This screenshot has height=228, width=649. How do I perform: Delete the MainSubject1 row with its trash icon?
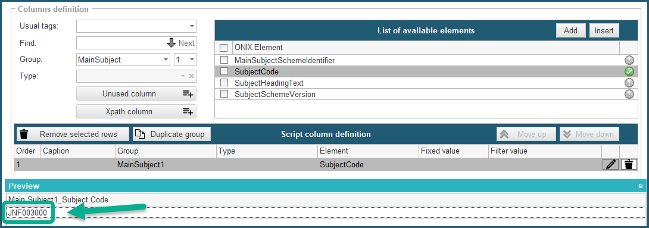pyautogui.click(x=629, y=165)
